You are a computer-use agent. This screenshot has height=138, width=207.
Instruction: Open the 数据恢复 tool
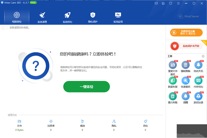(173, 82)
